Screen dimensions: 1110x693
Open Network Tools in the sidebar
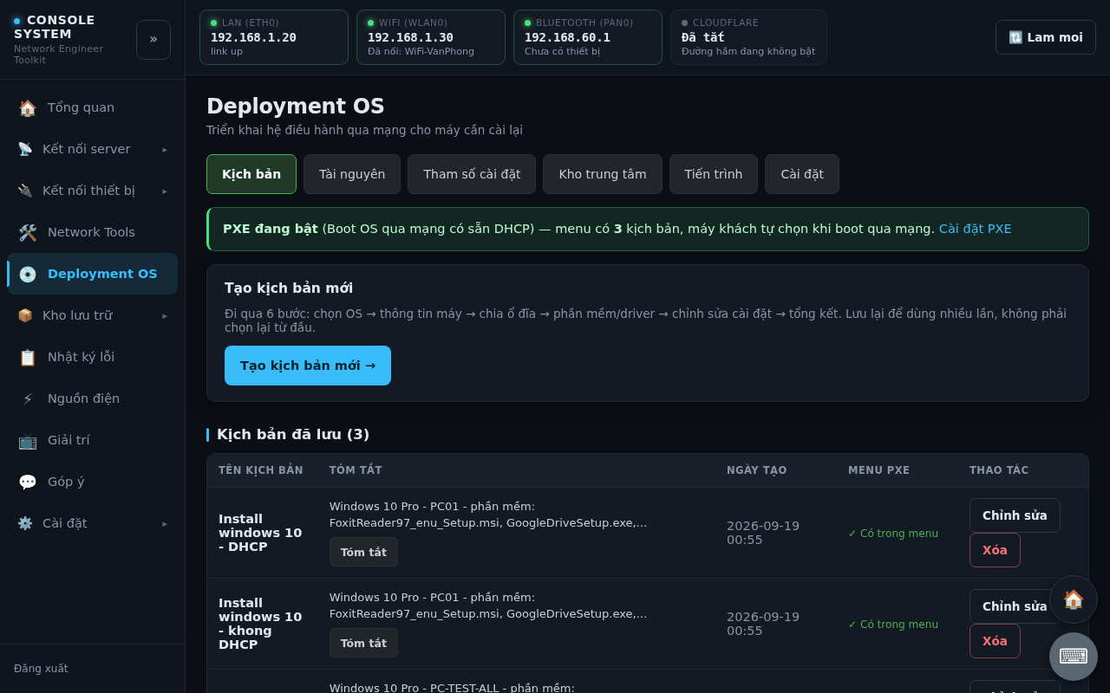click(x=93, y=232)
